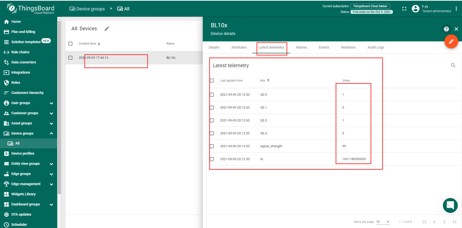The width and height of the screenshot is (462, 228).
Task: Expand Edge management menu
Action: coord(28,184)
